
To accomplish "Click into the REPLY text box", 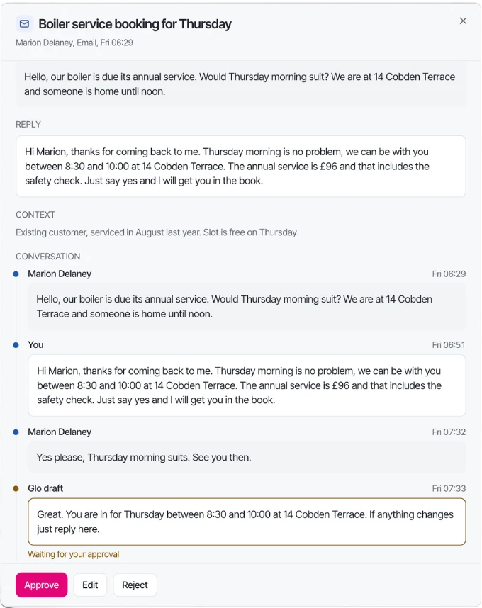I will [x=240, y=166].
